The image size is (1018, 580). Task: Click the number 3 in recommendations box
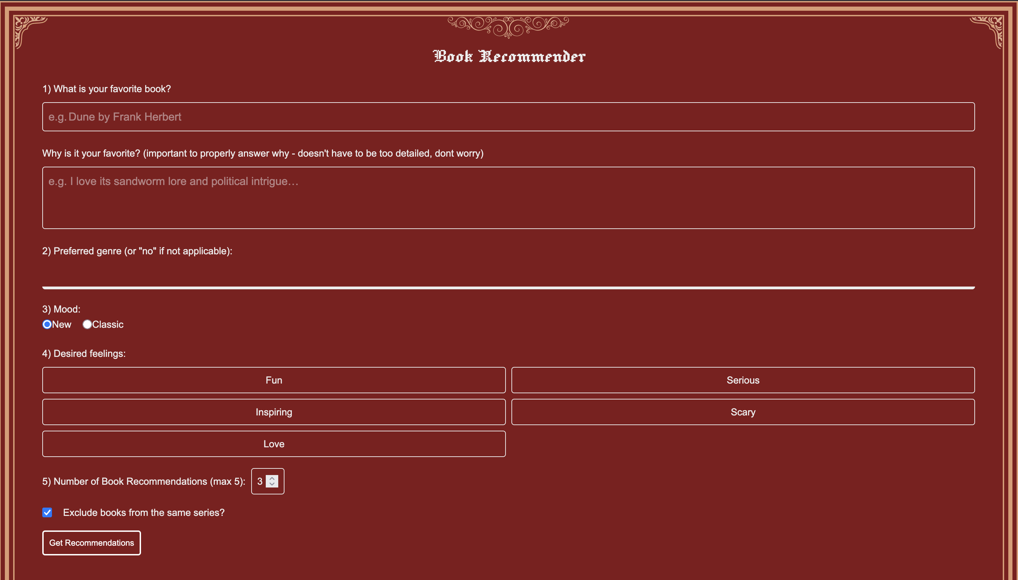point(260,481)
